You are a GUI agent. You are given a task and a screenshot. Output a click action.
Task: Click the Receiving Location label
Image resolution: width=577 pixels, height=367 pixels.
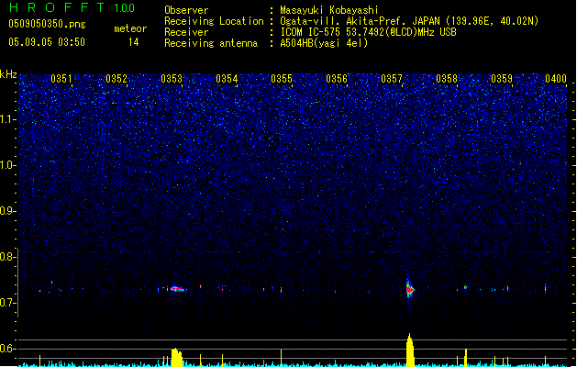(x=214, y=21)
